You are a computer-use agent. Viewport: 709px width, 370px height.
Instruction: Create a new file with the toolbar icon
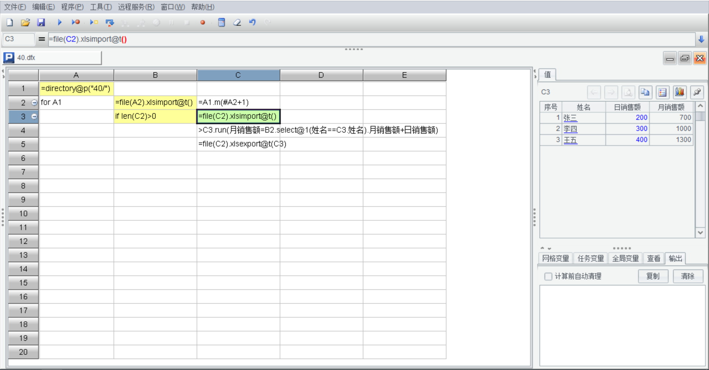(10, 23)
